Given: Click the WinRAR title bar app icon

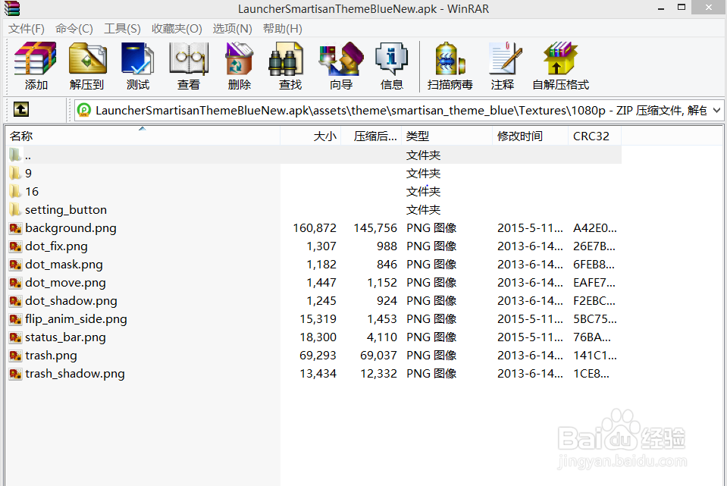Looking at the screenshot, I should (x=11, y=8).
